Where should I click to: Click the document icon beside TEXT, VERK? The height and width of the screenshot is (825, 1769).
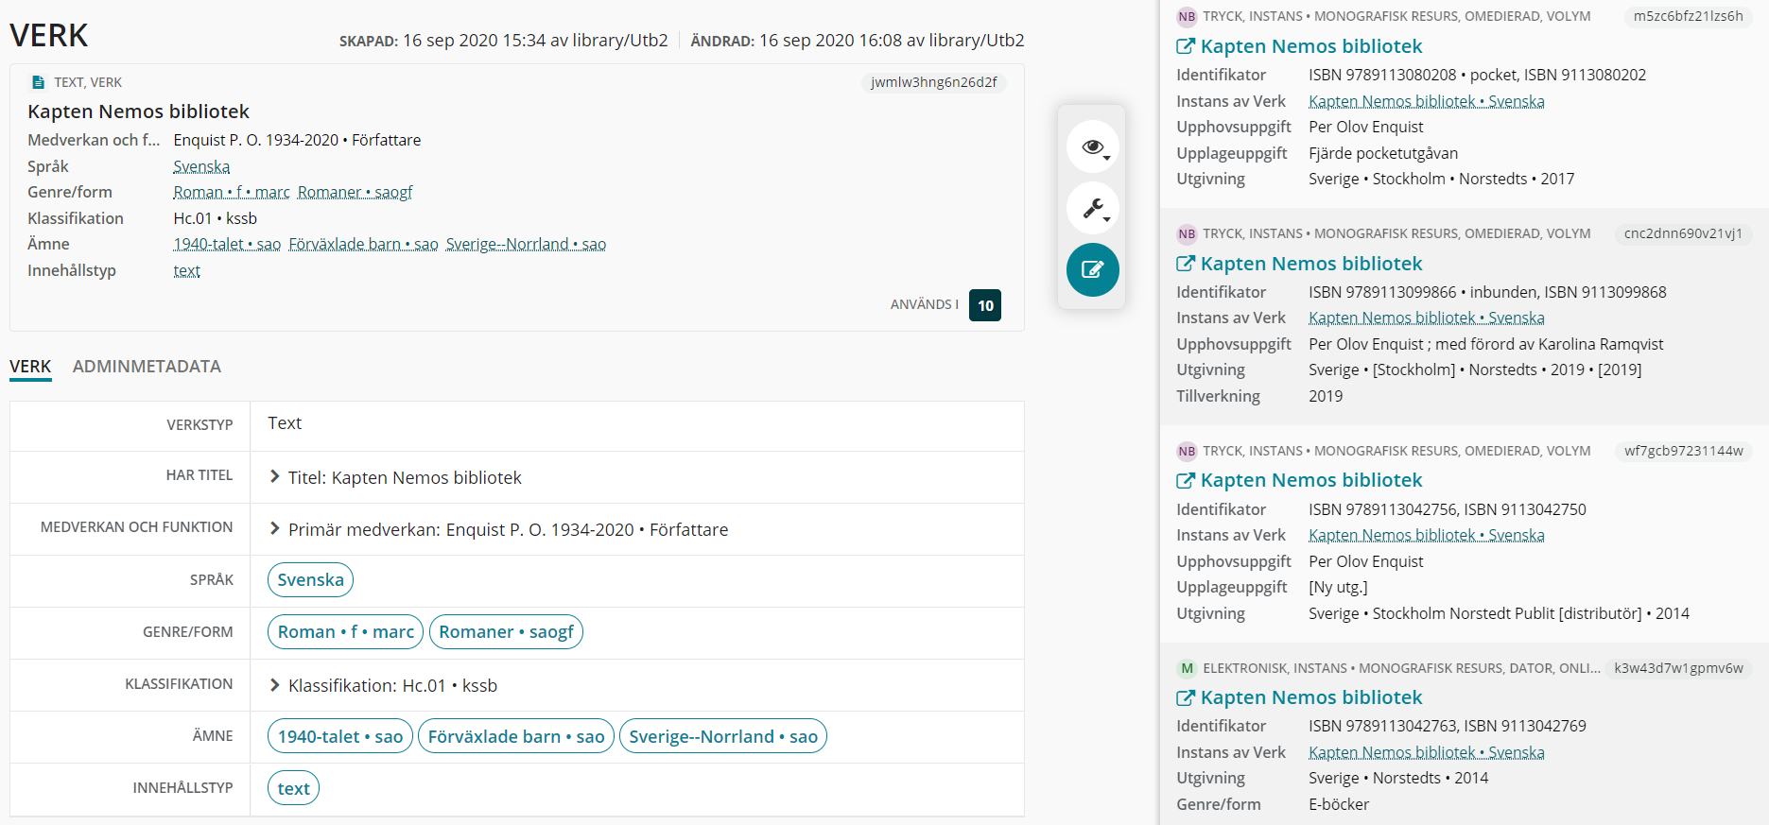(38, 82)
